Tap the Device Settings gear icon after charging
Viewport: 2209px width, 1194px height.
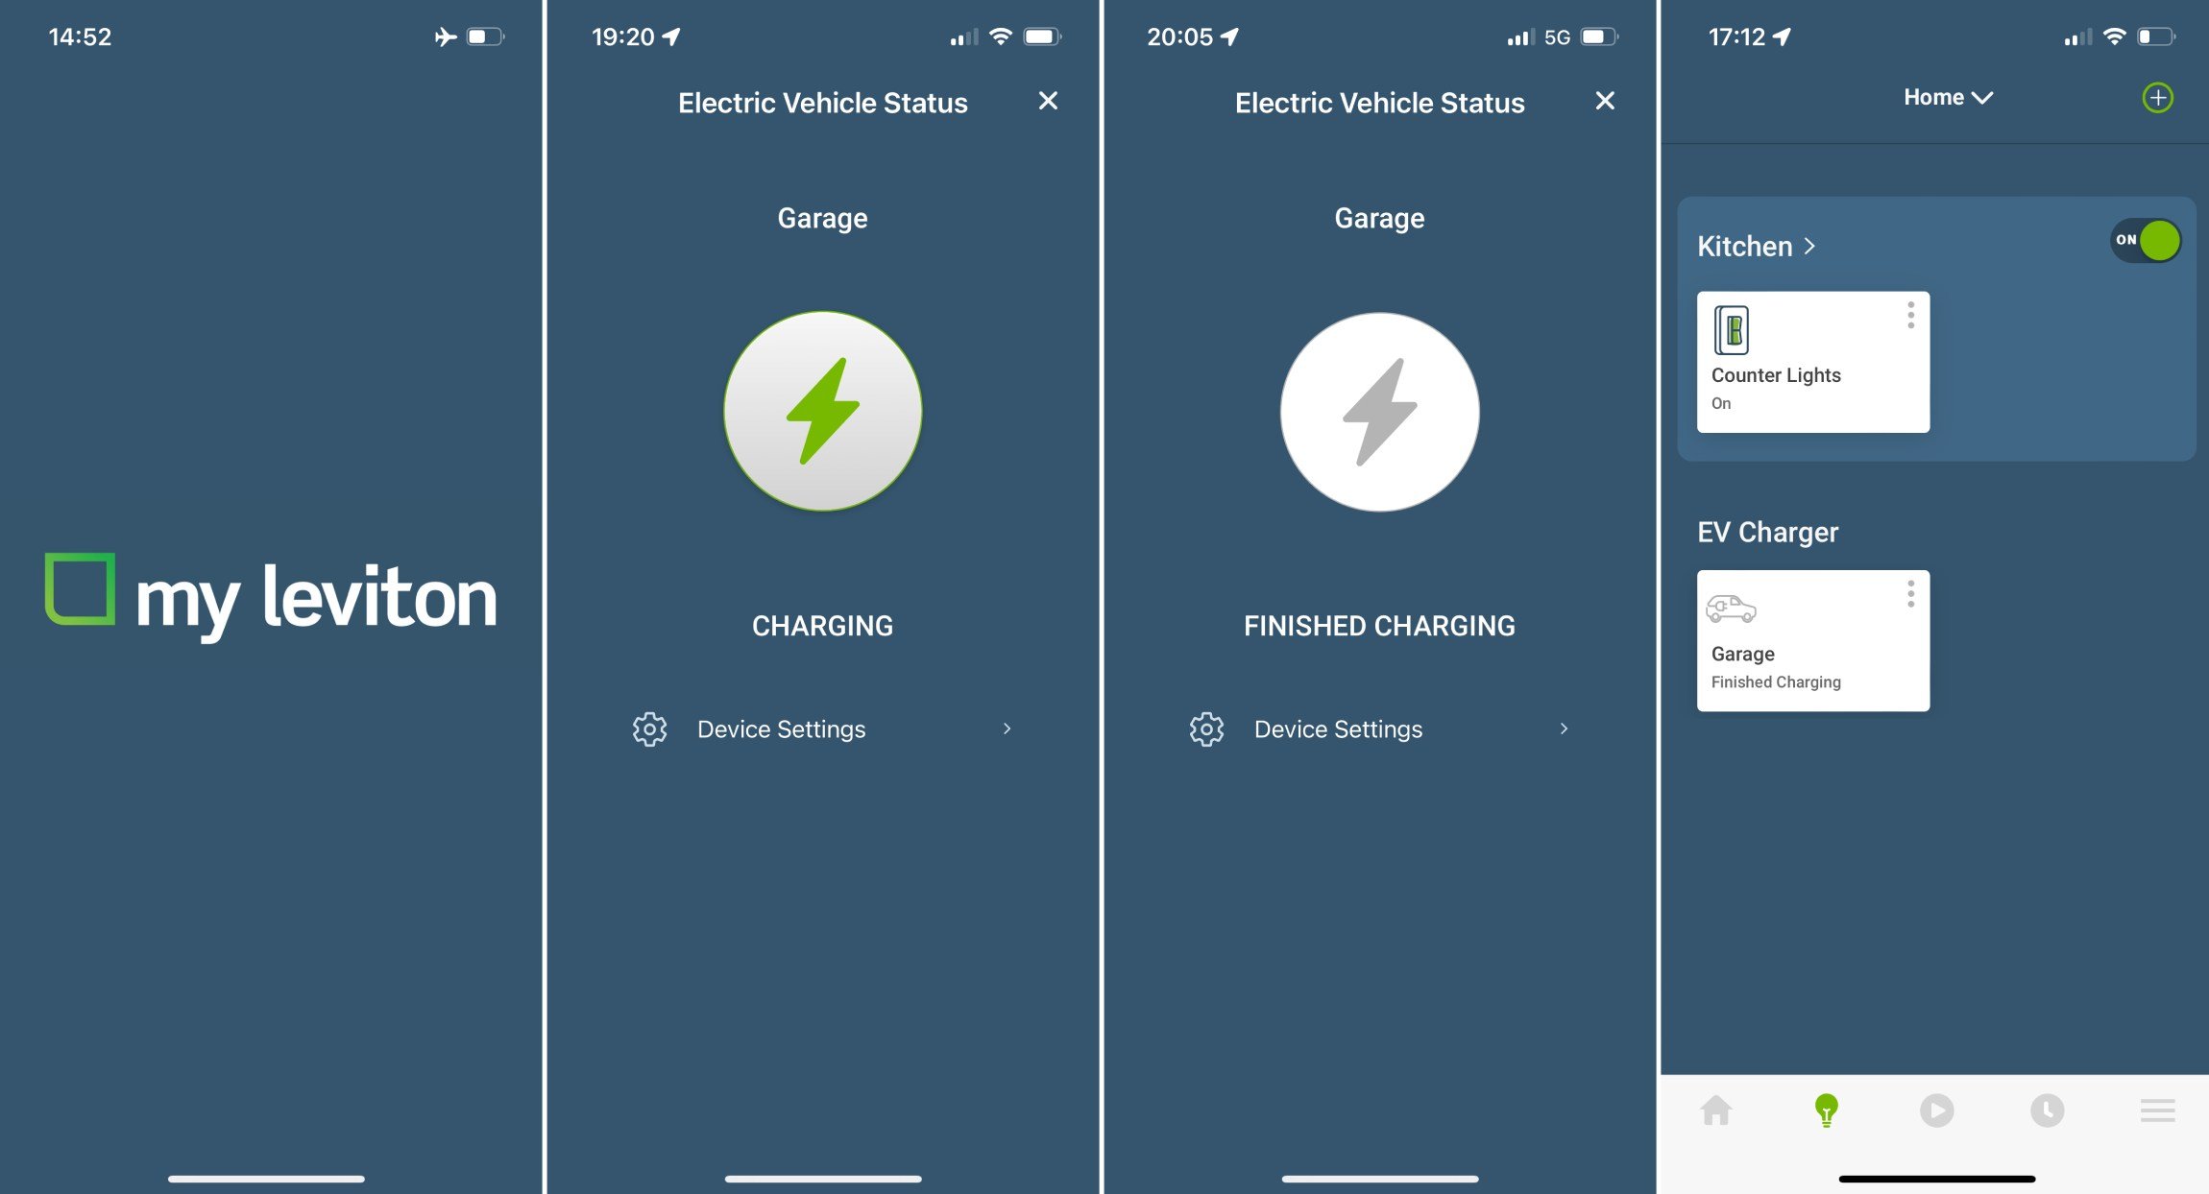click(1206, 727)
